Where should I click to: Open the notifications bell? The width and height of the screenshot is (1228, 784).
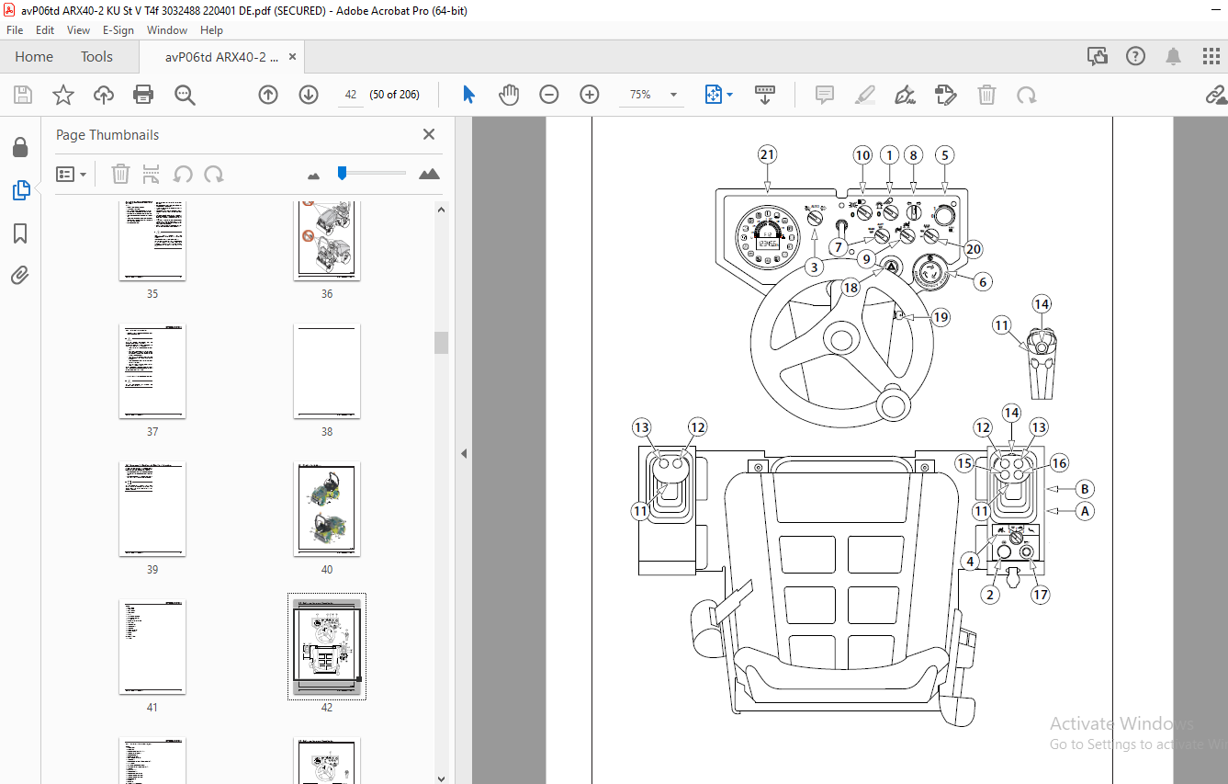coord(1173,56)
